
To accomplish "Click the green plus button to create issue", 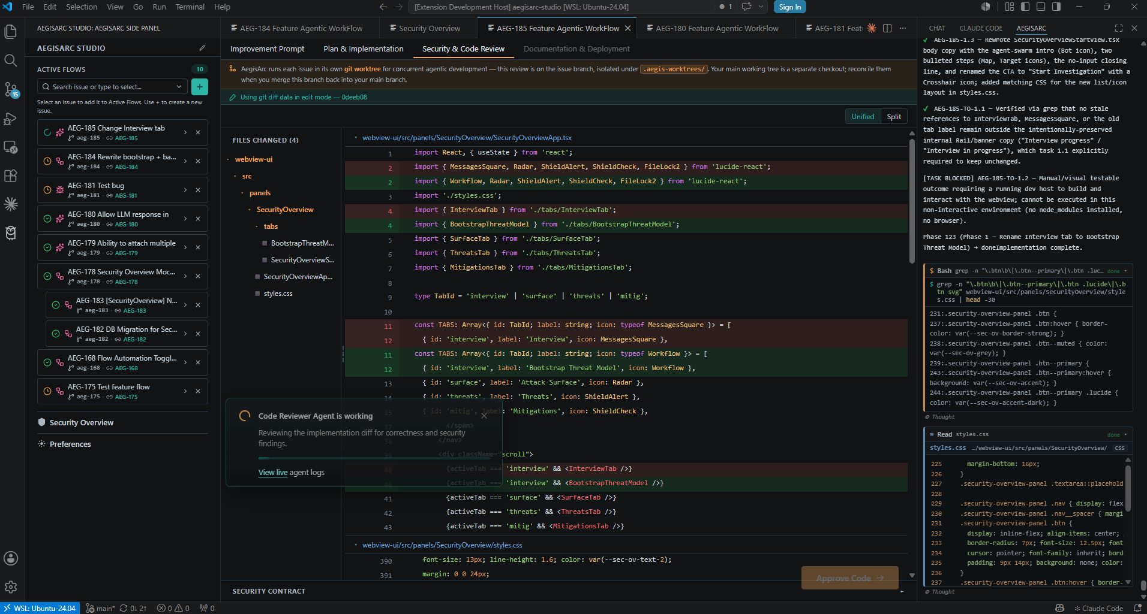I will (x=200, y=87).
